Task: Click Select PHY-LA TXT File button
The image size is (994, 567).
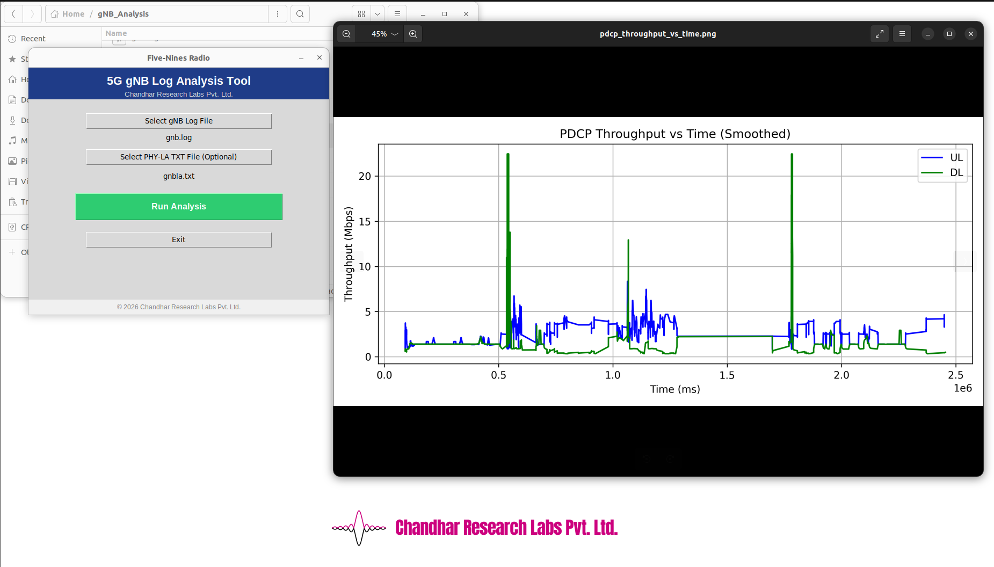Action: [x=178, y=157]
